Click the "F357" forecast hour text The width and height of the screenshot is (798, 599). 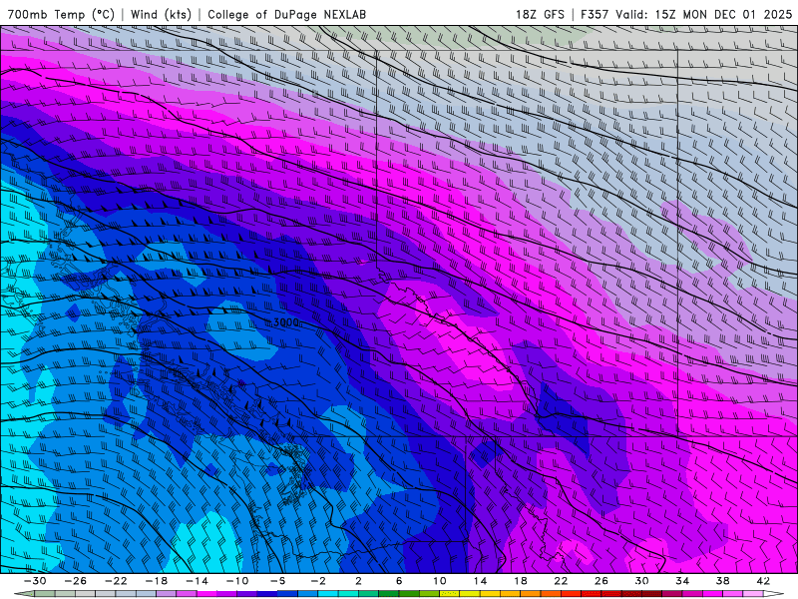pyautogui.click(x=595, y=14)
